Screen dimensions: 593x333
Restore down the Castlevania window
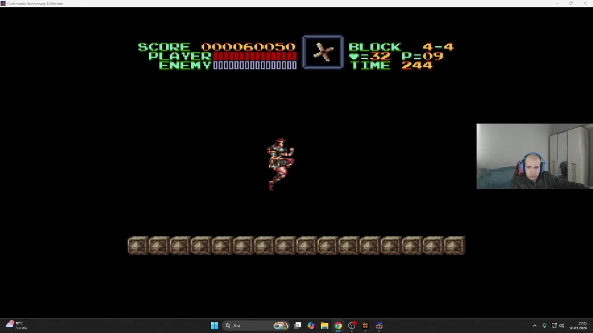pyautogui.click(x=571, y=3)
